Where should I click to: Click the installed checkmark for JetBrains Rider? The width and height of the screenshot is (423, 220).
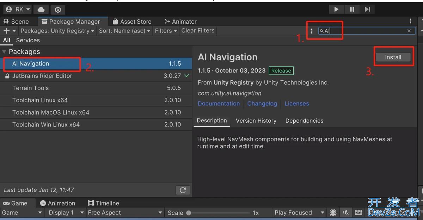(x=187, y=75)
